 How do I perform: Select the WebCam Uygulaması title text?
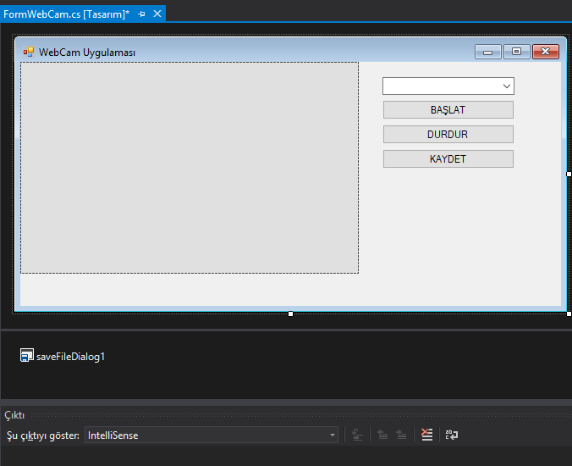[87, 53]
